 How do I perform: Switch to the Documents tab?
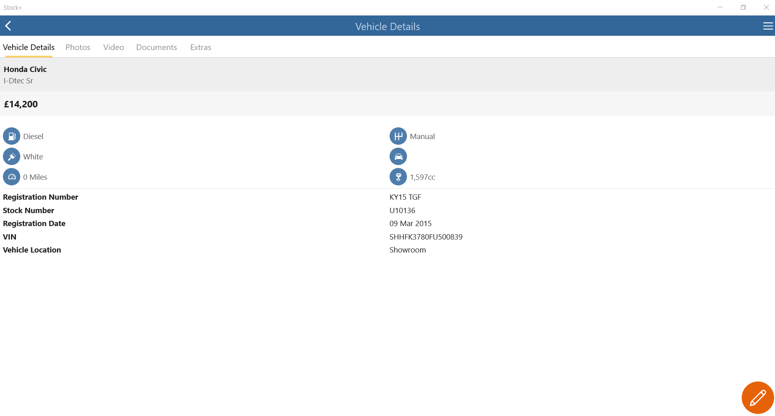click(x=157, y=47)
